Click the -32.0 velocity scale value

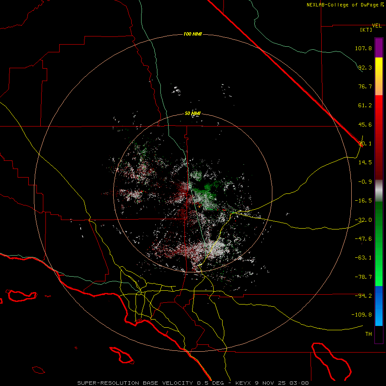pos(363,220)
